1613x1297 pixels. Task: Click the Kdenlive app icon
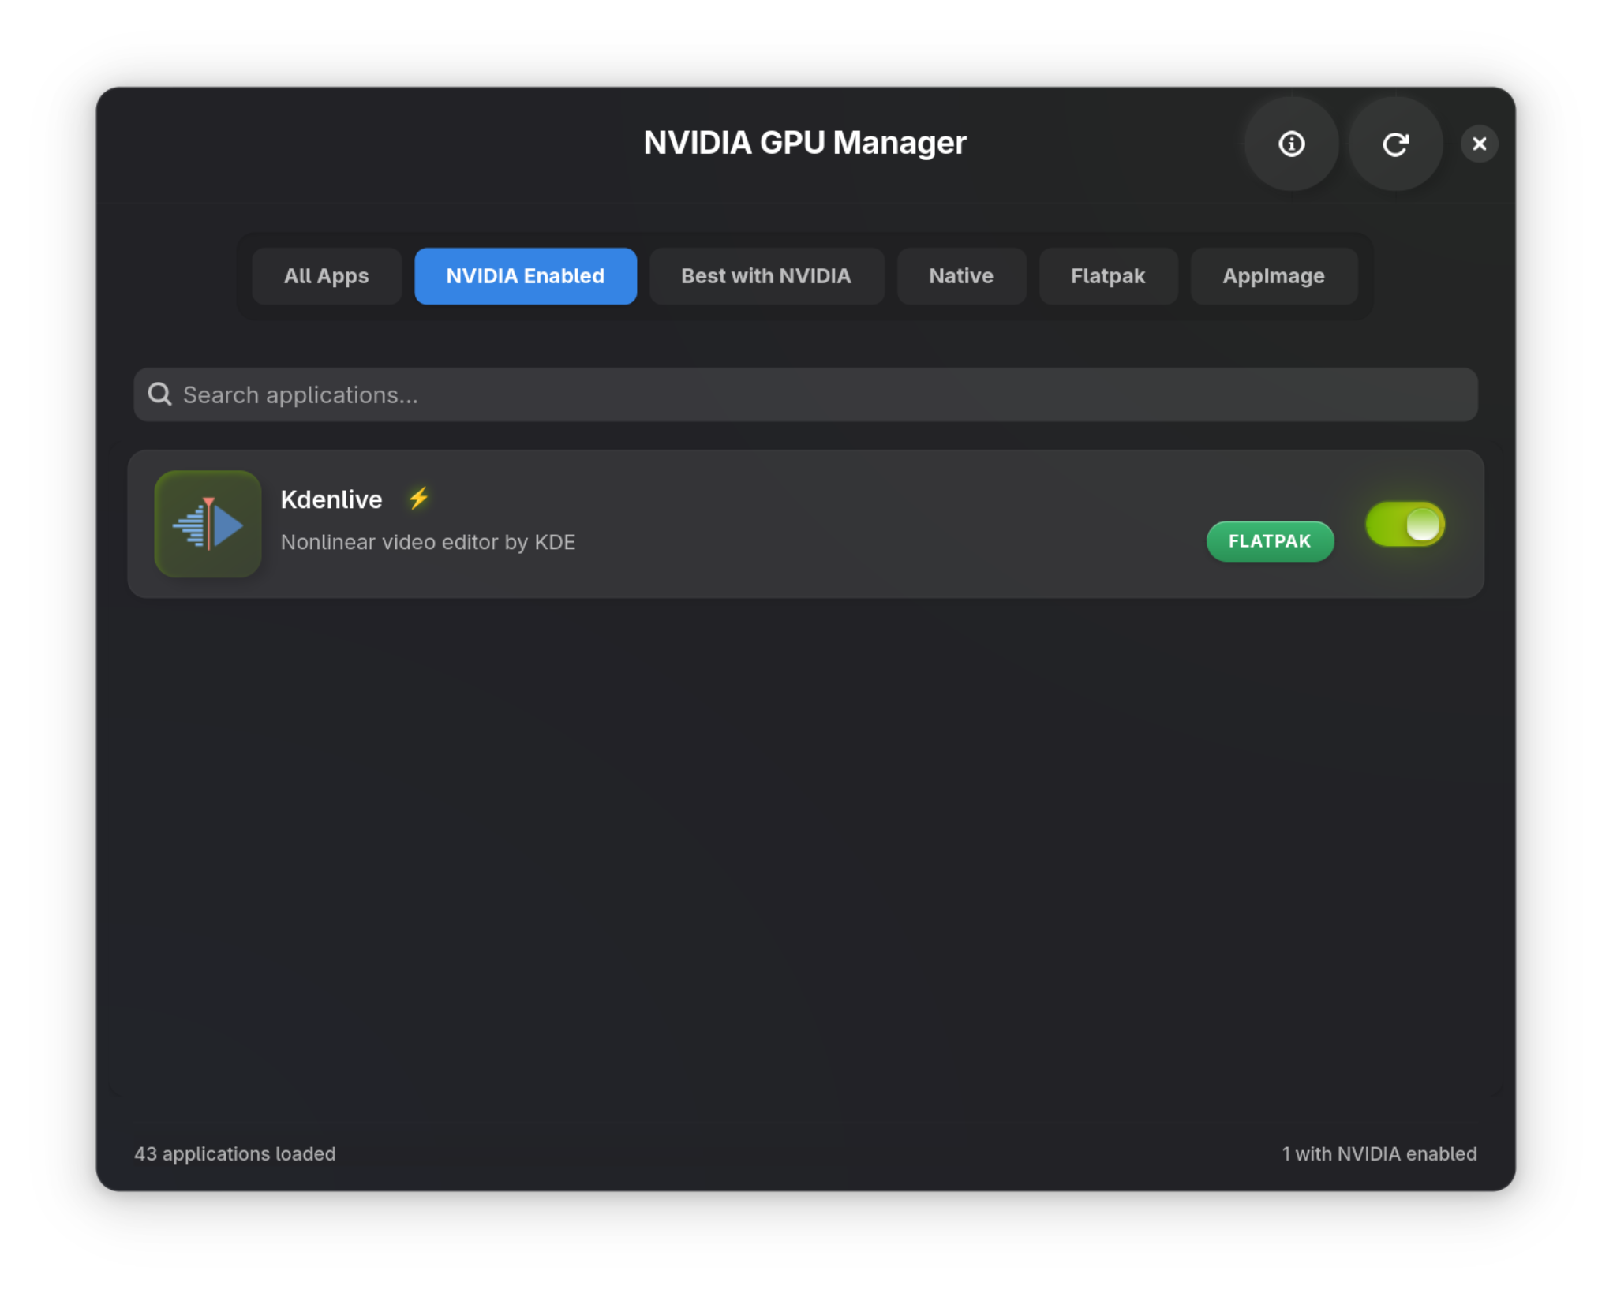tap(208, 524)
